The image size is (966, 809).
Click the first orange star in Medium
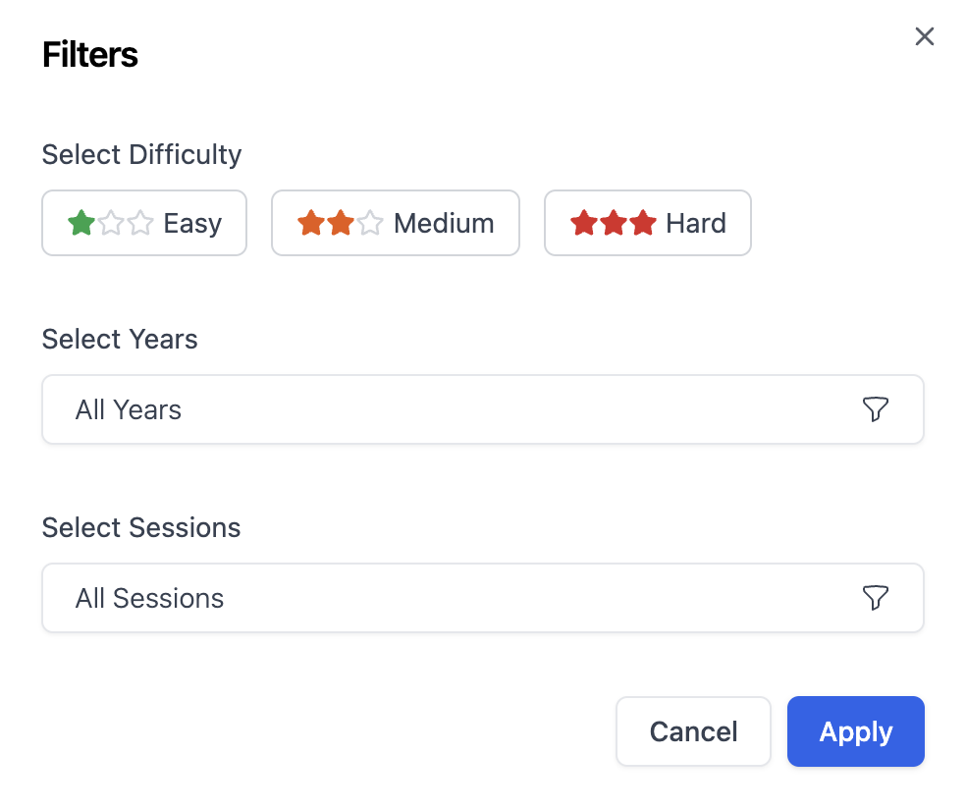coord(311,224)
